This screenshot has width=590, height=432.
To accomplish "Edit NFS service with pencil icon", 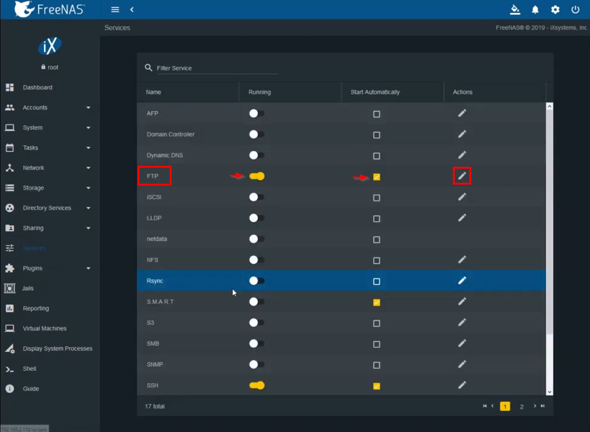I will click(x=462, y=260).
